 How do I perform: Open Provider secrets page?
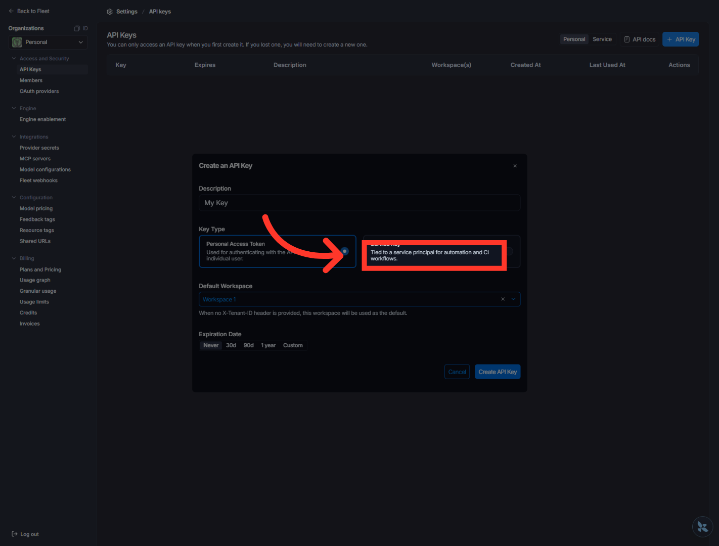click(x=39, y=148)
